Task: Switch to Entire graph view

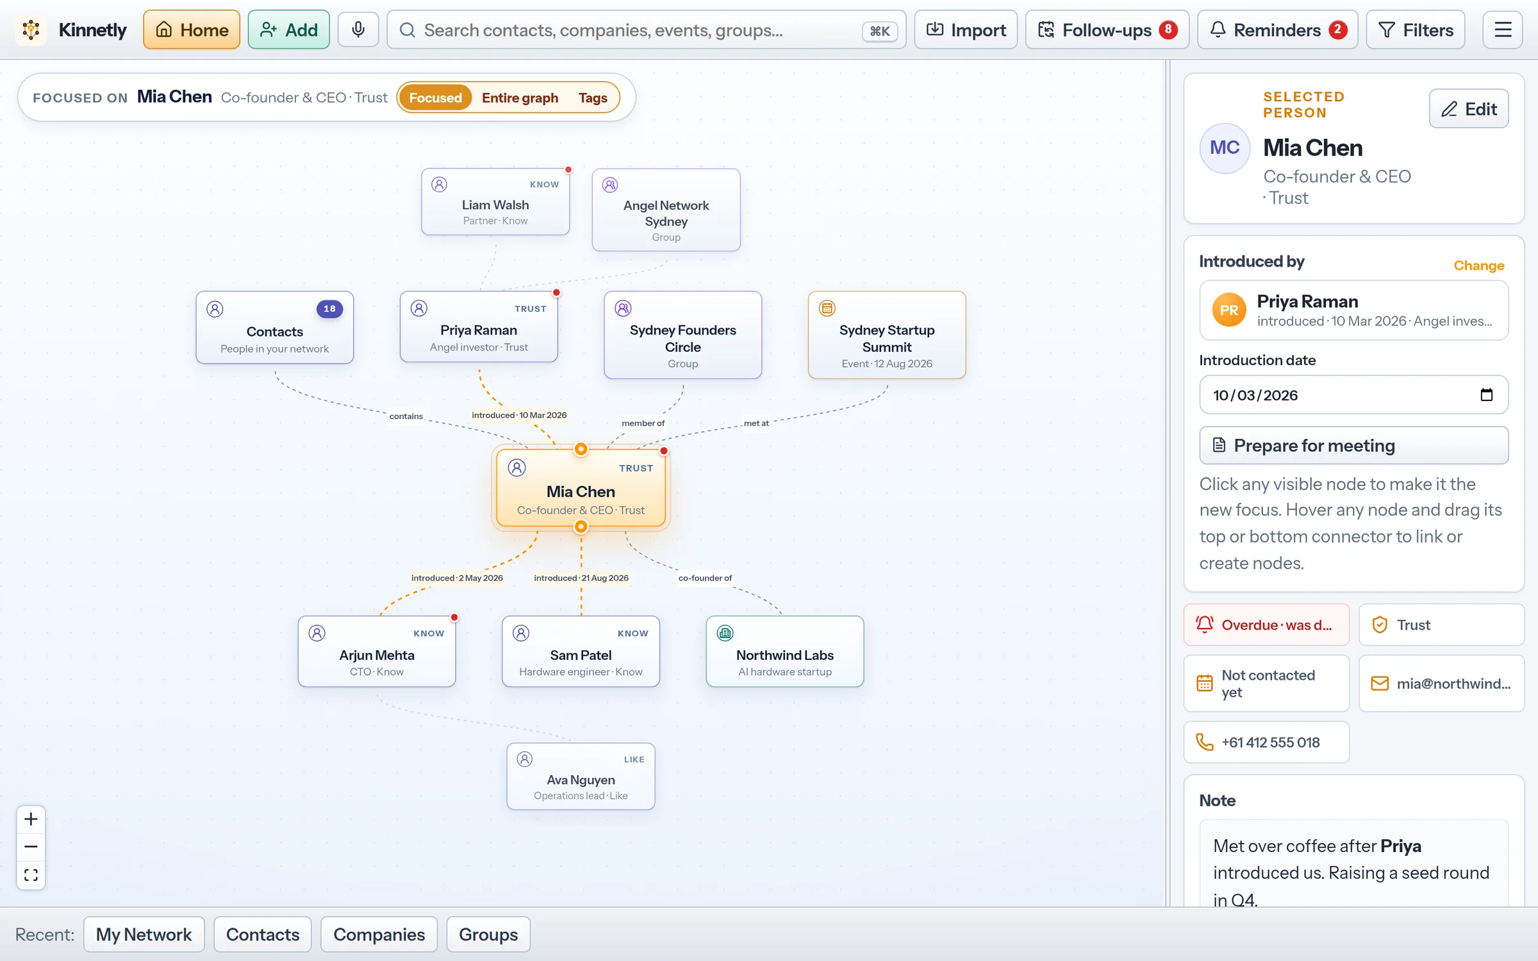Action: pos(520,97)
